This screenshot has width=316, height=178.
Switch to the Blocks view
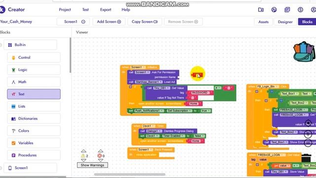(307, 22)
